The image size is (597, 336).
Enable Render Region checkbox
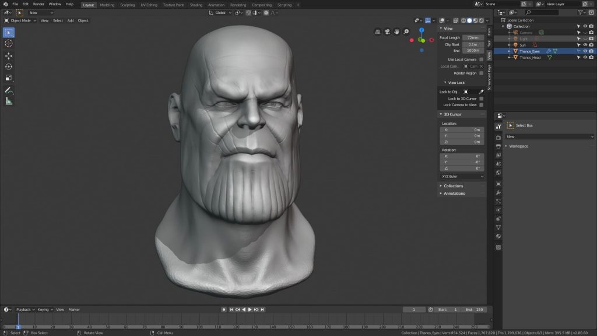pos(481,73)
